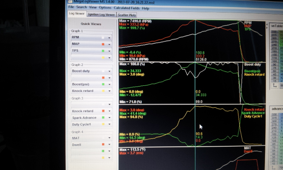Open the MAP field dropdown in Graph 1

pos(109,44)
